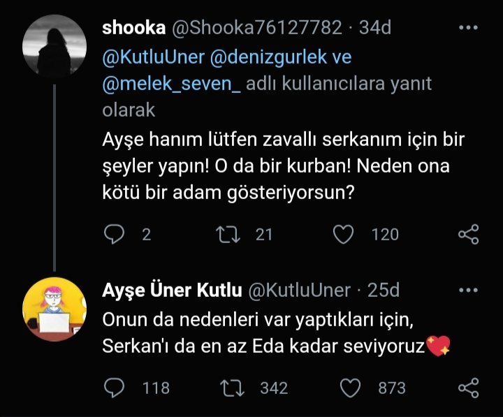
Task: Open more options on shooka's tweet
Action: point(467,28)
